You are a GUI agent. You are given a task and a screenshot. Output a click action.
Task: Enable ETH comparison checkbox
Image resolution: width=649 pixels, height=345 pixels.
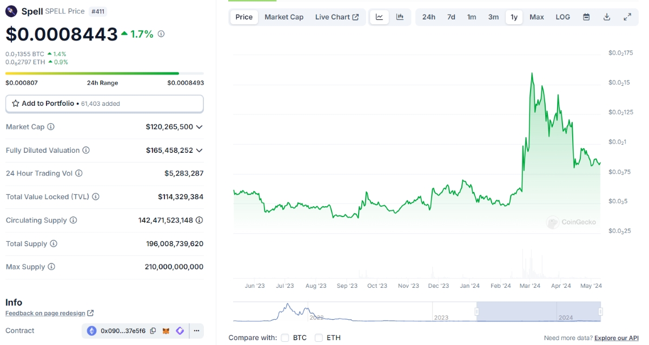pos(319,338)
